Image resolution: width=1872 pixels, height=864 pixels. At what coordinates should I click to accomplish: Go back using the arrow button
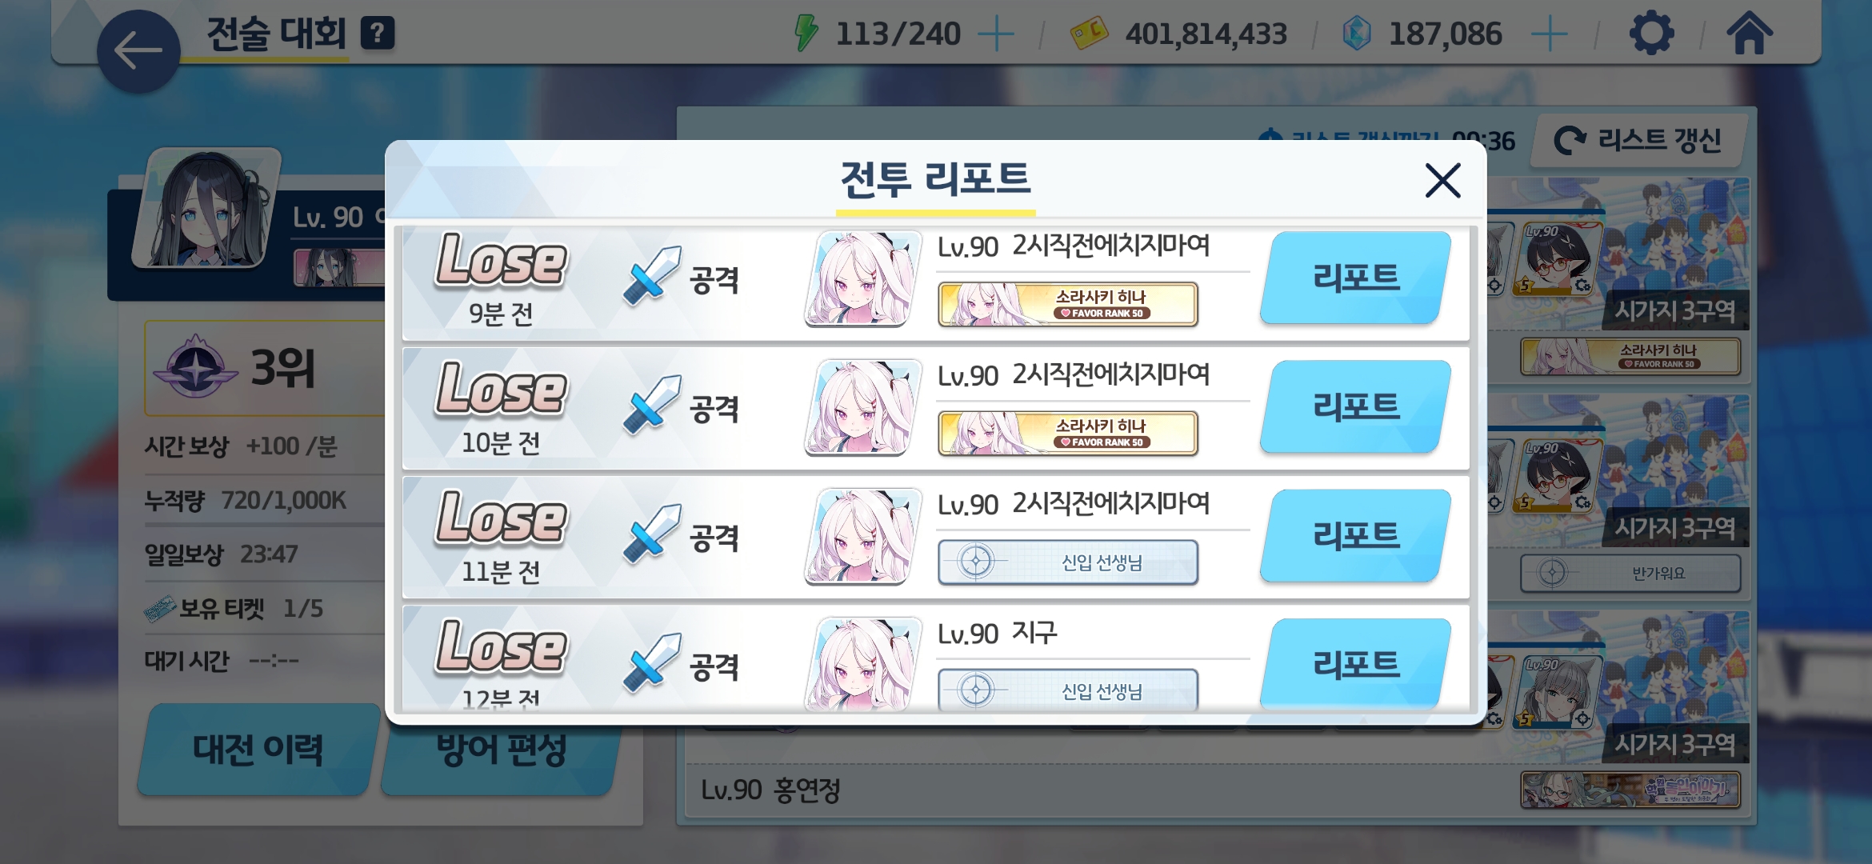coord(138,51)
